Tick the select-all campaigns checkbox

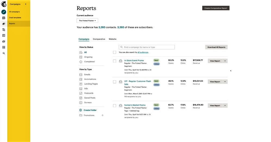[114, 52]
